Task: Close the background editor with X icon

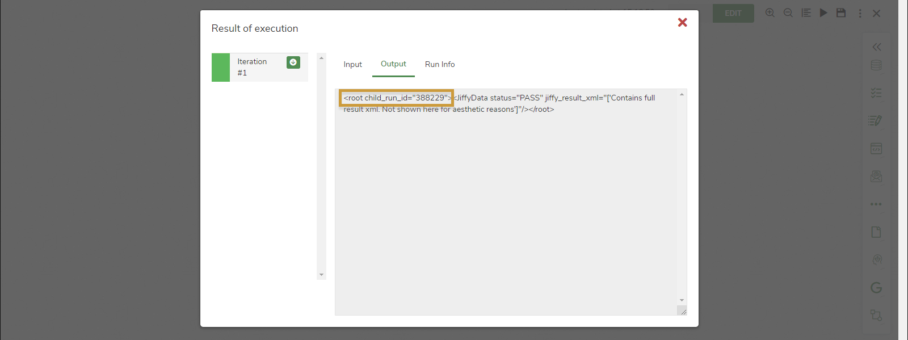Action: (876, 13)
